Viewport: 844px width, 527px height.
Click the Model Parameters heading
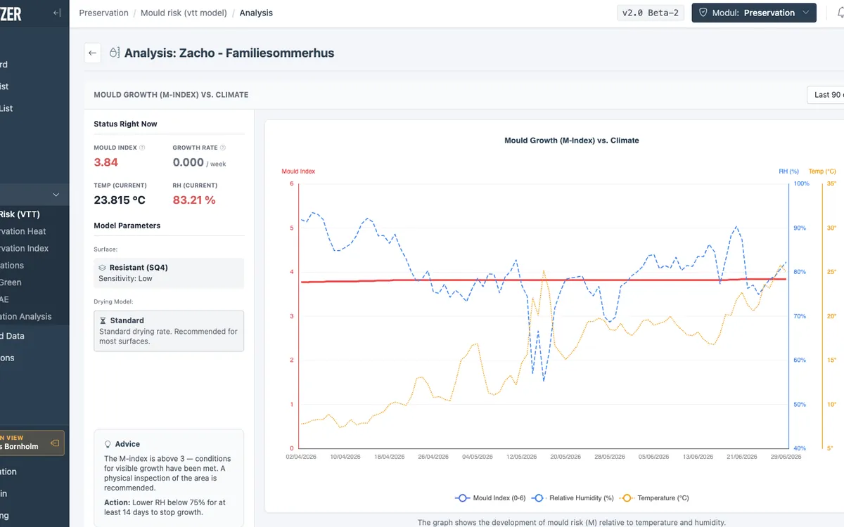click(127, 226)
